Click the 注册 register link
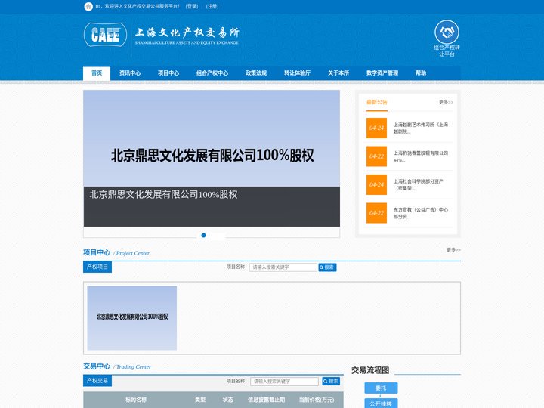 coord(212,6)
